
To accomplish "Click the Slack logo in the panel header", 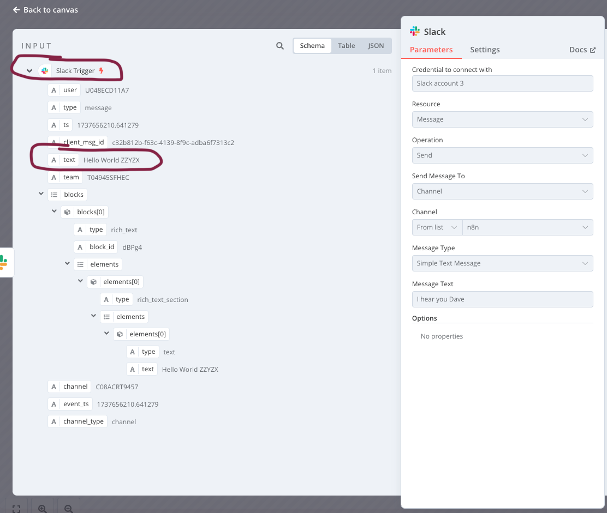I will 415,32.
